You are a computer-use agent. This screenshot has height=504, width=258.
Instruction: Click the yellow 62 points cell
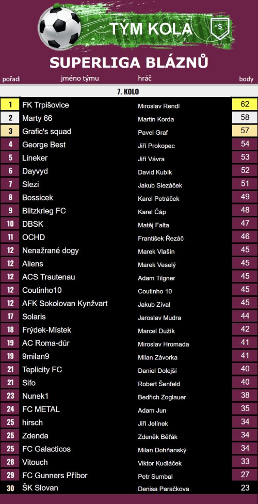click(245, 104)
